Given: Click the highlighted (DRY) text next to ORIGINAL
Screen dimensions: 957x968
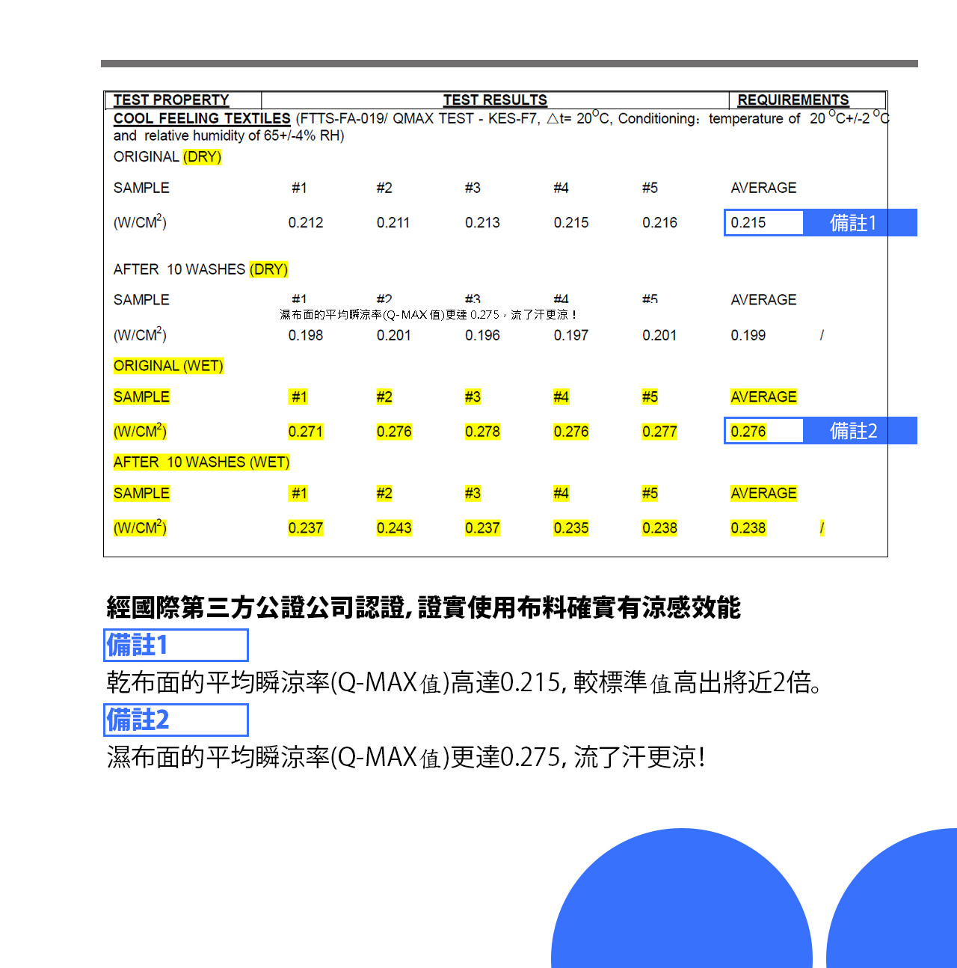Looking at the screenshot, I should tap(202, 157).
